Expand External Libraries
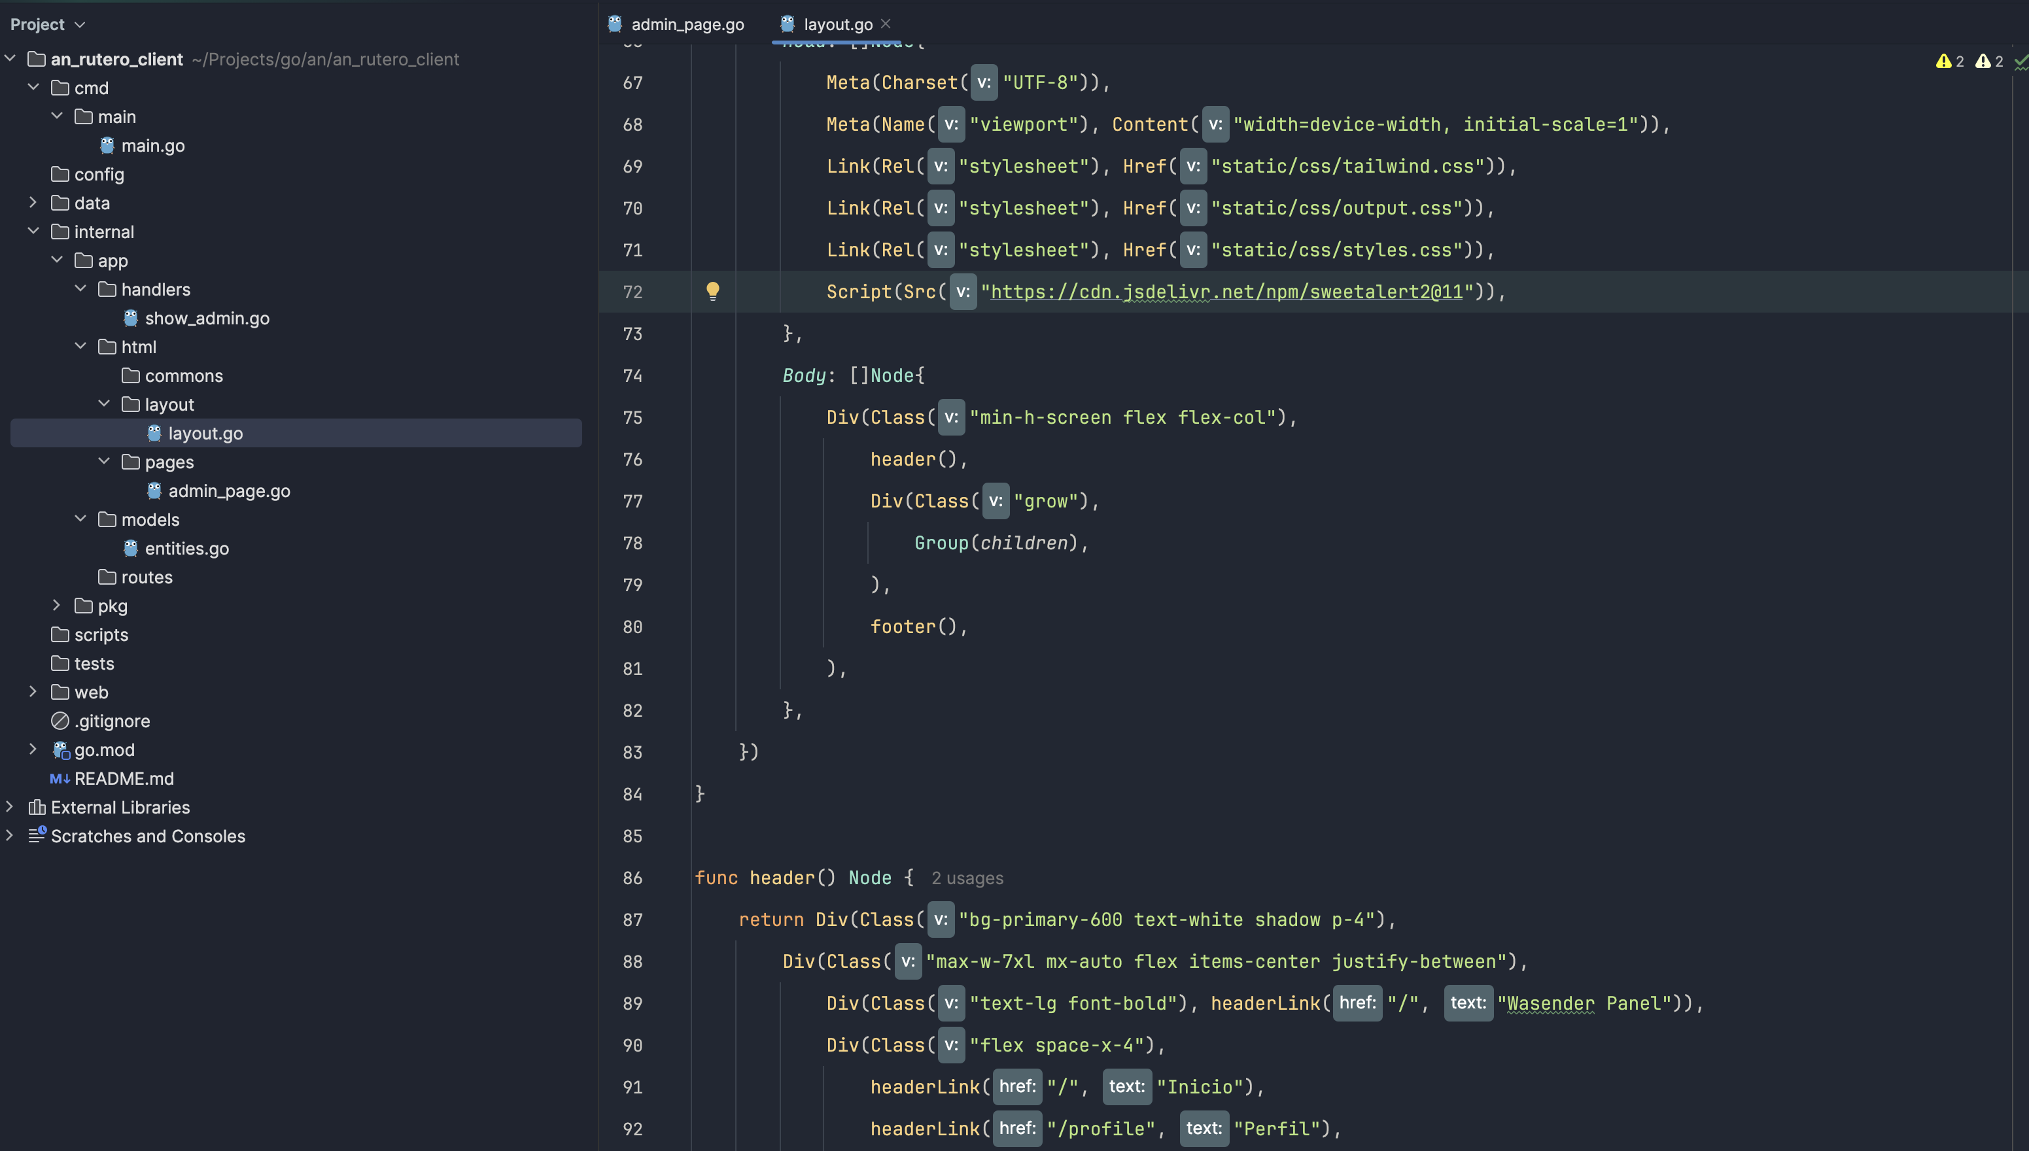Viewport: 2029px width, 1151px height. (10, 806)
